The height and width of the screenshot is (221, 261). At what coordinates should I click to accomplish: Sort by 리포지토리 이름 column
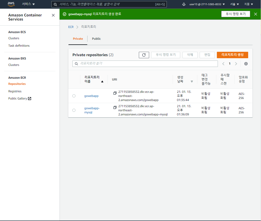(x=94, y=79)
